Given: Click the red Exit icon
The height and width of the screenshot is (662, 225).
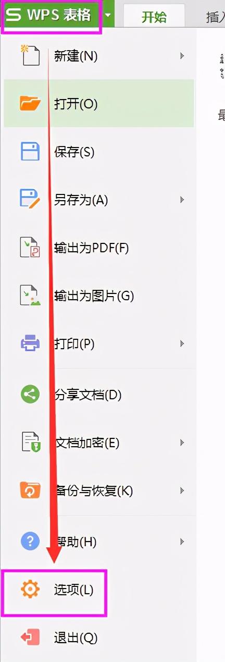Looking at the screenshot, I should point(30,638).
